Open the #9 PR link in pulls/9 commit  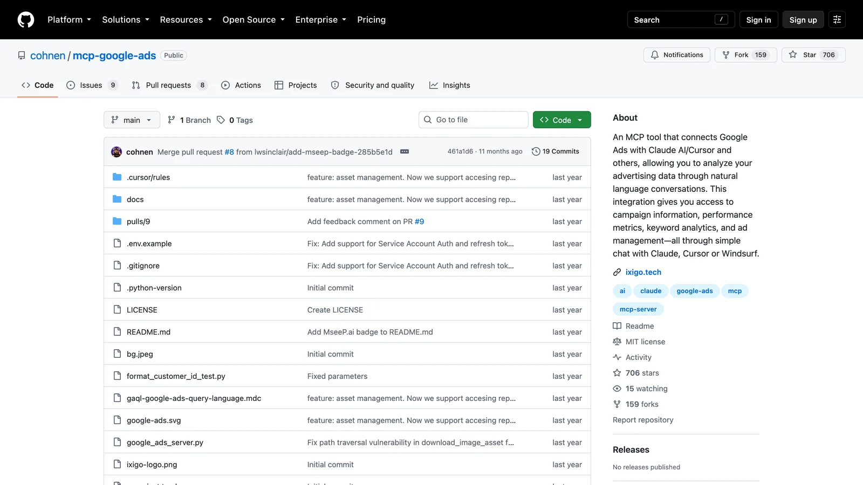tap(419, 221)
